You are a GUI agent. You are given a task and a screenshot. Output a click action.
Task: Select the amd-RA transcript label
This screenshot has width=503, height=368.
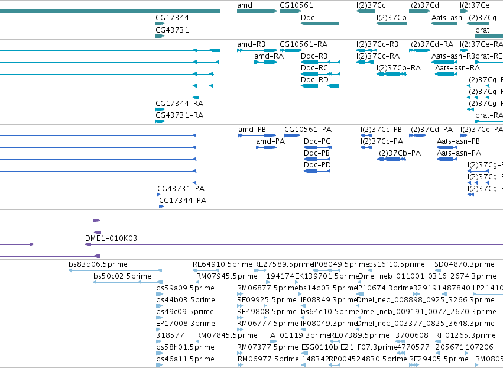(x=269, y=56)
